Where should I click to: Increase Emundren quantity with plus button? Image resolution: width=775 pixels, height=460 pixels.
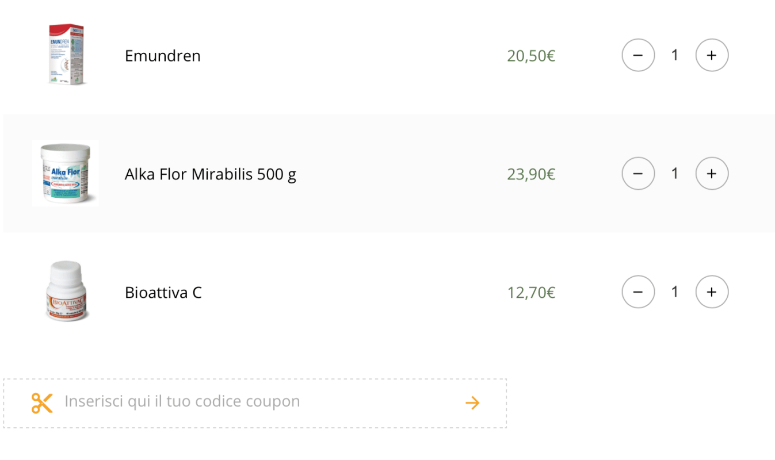[712, 55]
